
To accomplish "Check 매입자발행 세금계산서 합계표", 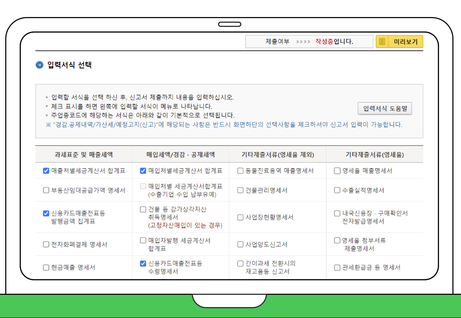I will tap(143, 240).
